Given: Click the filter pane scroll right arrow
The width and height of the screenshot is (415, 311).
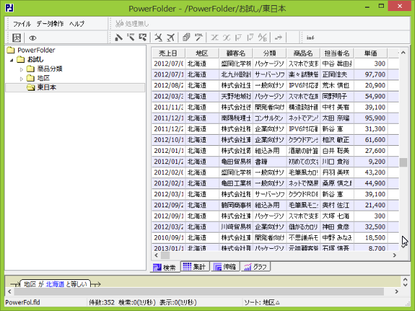Looking at the screenshot, I should point(396,292).
